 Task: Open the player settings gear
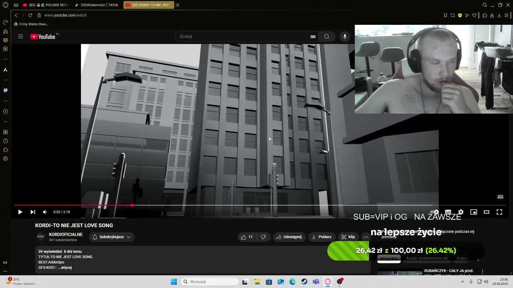pyautogui.click(x=461, y=212)
